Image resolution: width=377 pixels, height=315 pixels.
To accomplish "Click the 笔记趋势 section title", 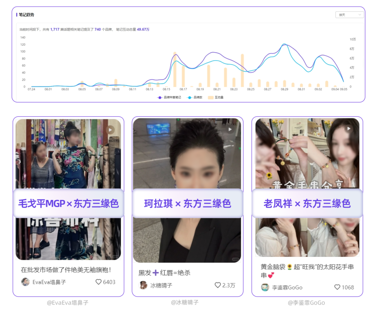I will 27,15.
